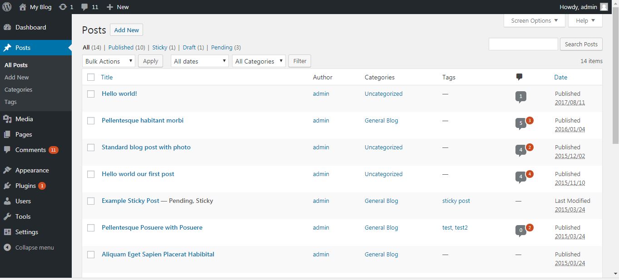The image size is (619, 280).
Task: Click the Collapse menu arrow icon
Action: [x=7, y=247]
